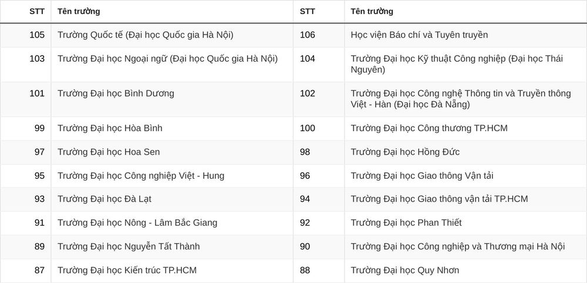Click the first STT column header
Image resolution: width=587 pixels, height=283 pixels.
[x=36, y=11]
